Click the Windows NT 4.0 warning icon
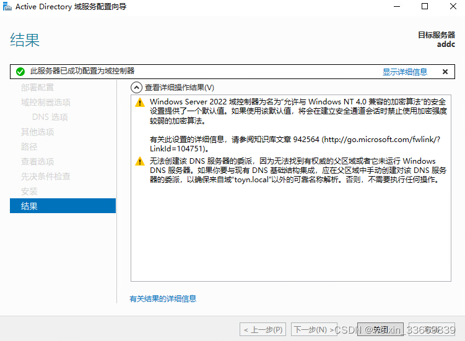This screenshot has width=465, height=341. tap(140, 103)
